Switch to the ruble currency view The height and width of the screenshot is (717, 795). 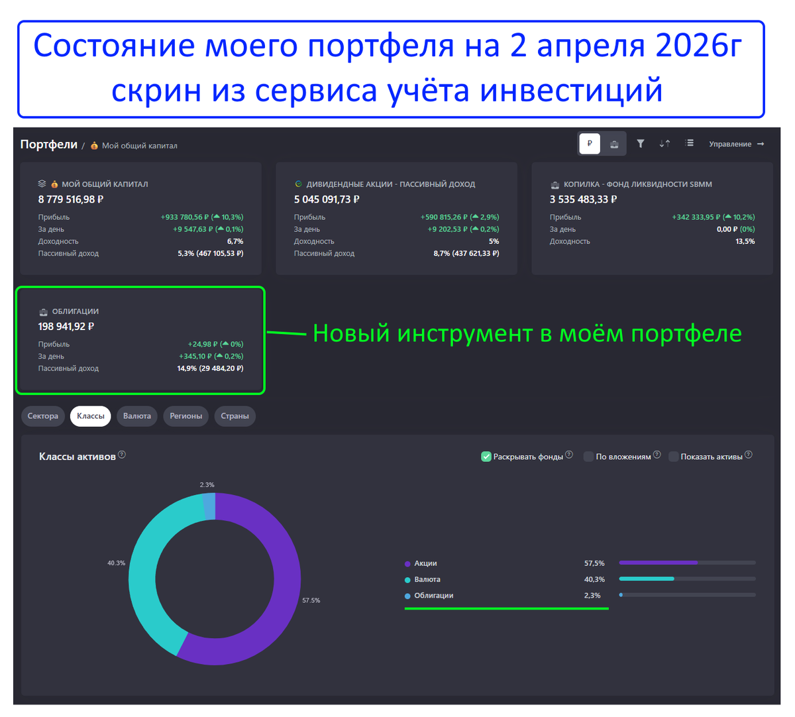tap(590, 144)
